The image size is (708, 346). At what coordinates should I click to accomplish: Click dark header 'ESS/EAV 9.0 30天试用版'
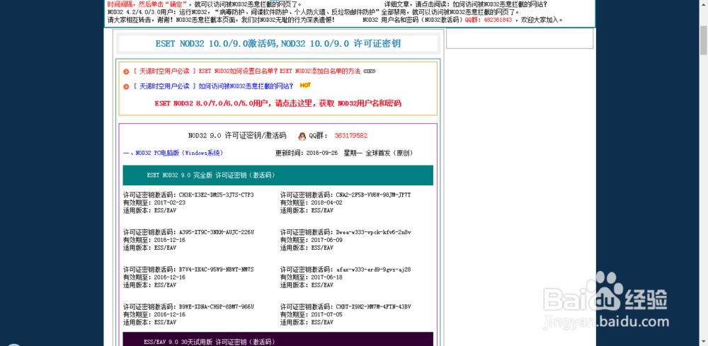click(278, 339)
